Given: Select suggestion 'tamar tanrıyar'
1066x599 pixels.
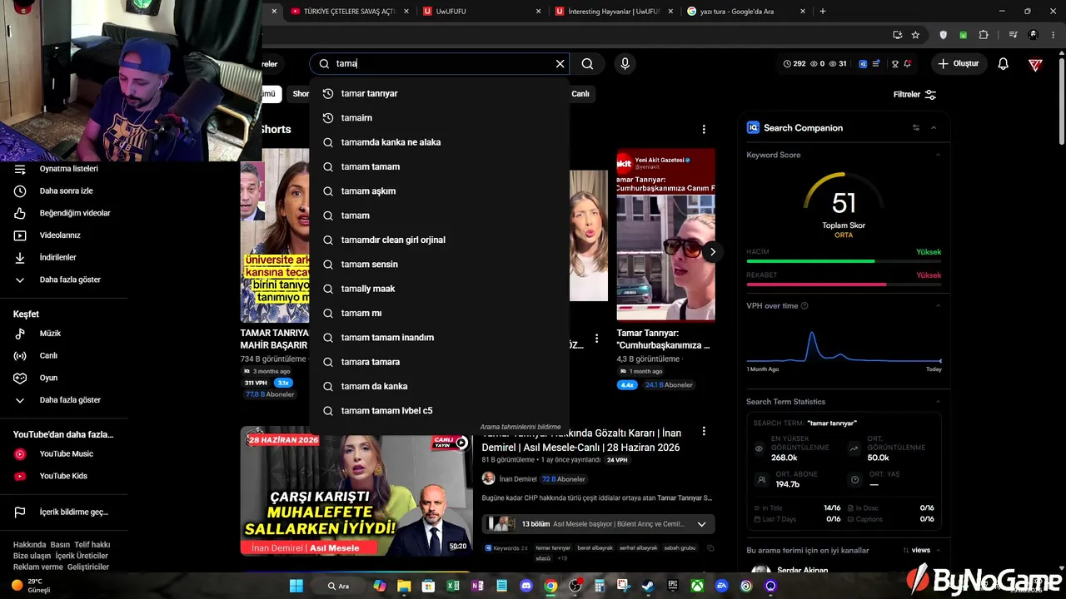Looking at the screenshot, I should [440, 93].
